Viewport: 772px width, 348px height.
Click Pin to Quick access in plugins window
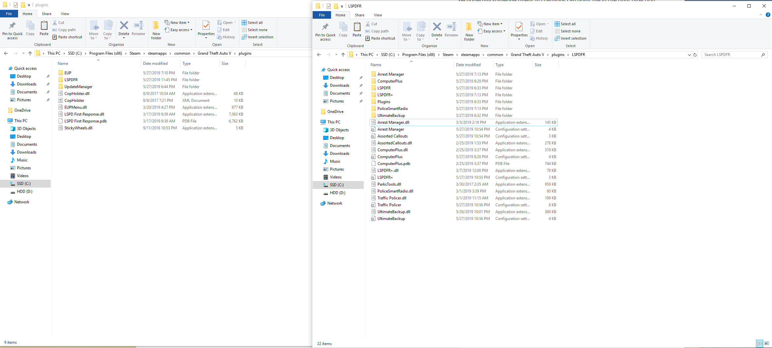(12, 30)
